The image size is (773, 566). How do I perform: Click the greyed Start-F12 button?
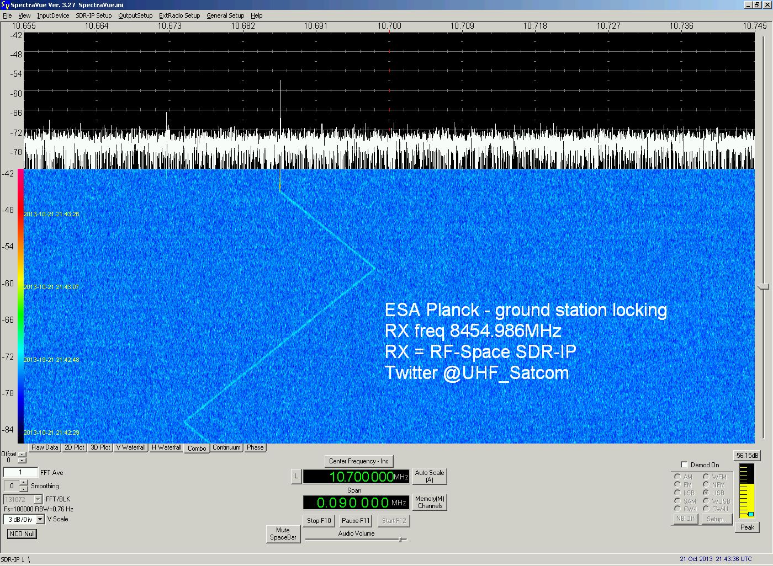[x=394, y=520]
